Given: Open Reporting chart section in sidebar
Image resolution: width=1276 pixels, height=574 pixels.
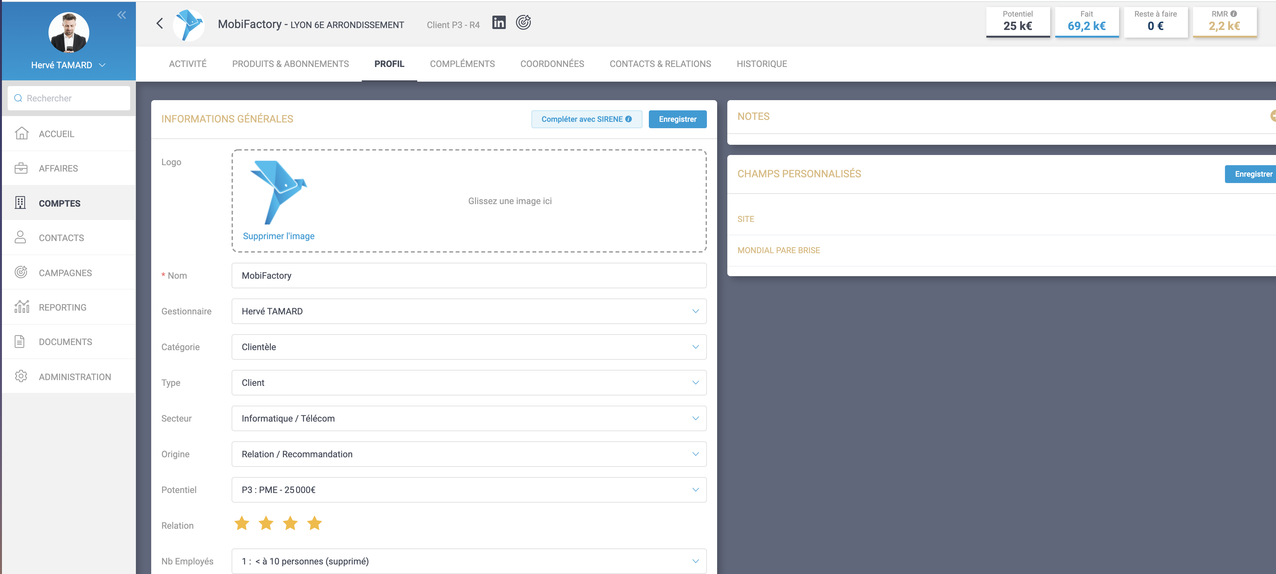Looking at the screenshot, I should [63, 307].
